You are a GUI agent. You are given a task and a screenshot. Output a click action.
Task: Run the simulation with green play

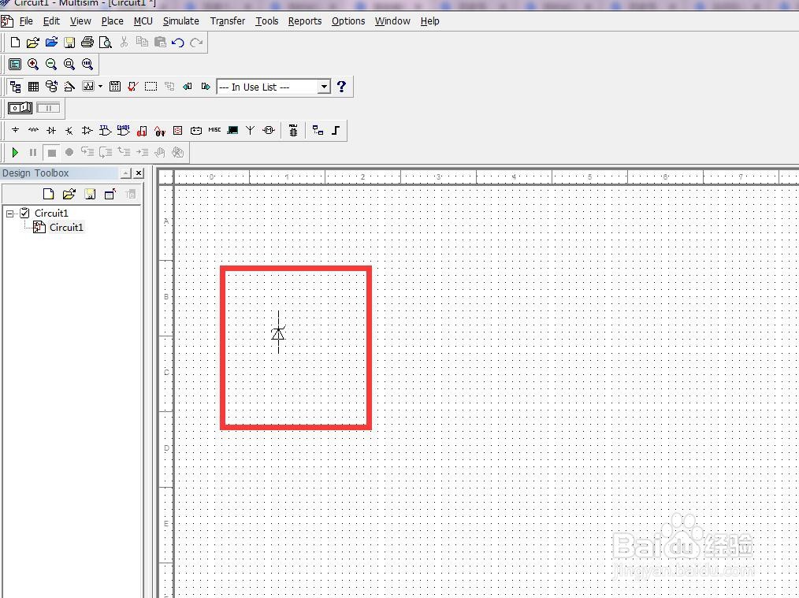tap(15, 152)
